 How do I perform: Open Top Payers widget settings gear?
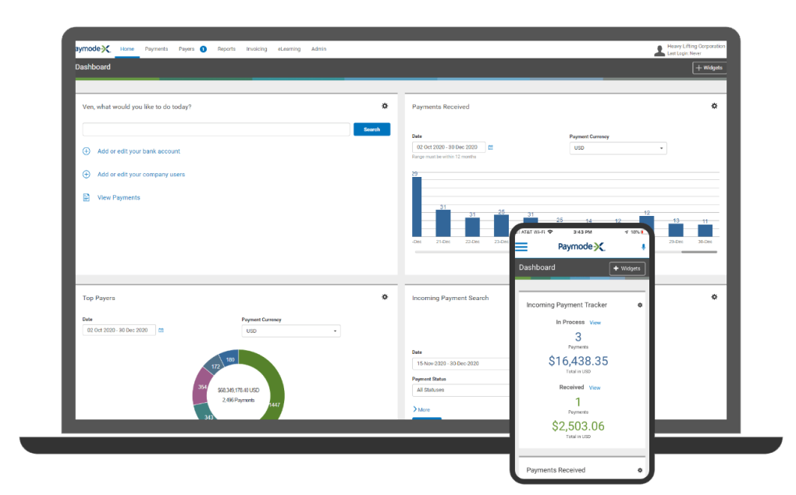[385, 297]
